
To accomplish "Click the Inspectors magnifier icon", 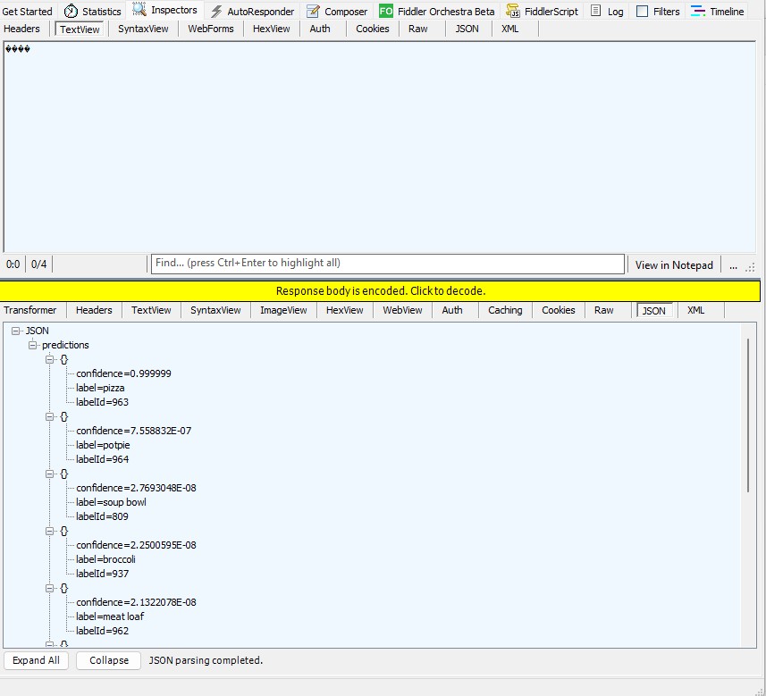I will pos(139,11).
